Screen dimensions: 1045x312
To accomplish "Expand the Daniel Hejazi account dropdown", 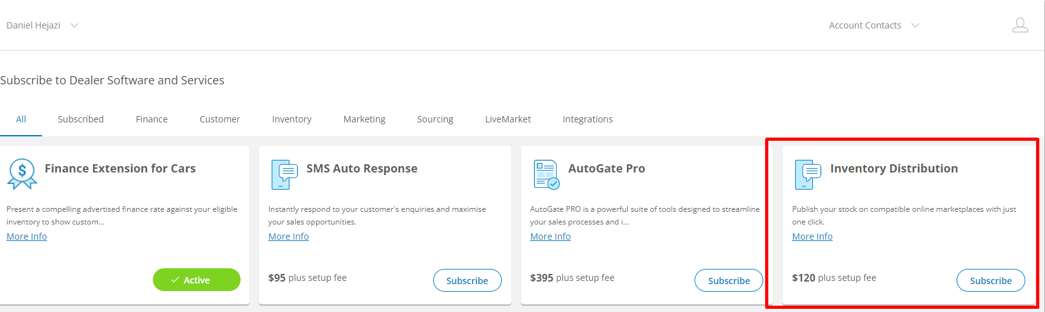I will [42, 25].
